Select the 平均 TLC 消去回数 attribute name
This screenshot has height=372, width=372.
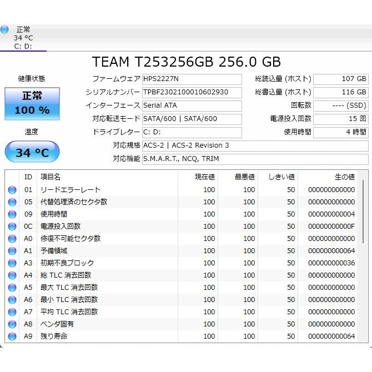(69, 311)
